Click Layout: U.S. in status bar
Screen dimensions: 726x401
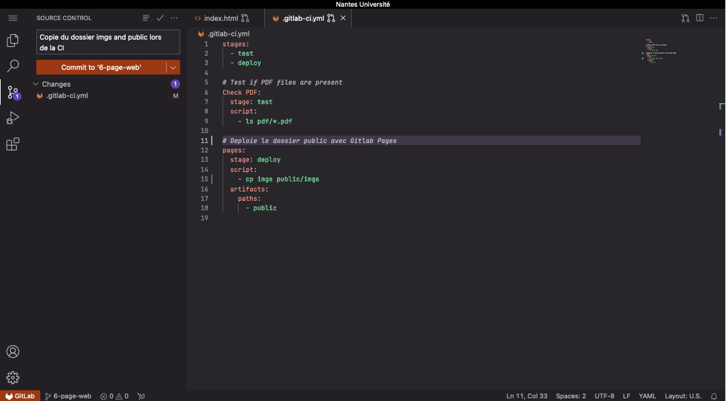683,396
